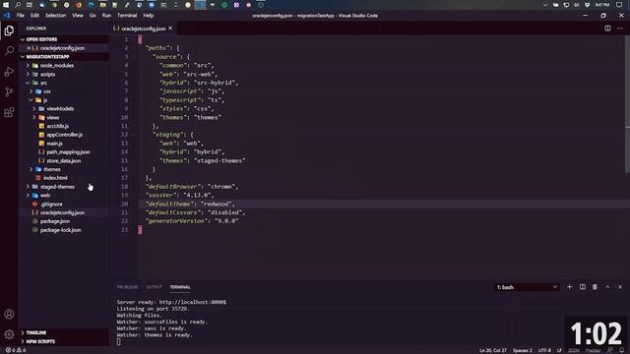Click Ln 20, Col 27 status entry

tap(493, 350)
